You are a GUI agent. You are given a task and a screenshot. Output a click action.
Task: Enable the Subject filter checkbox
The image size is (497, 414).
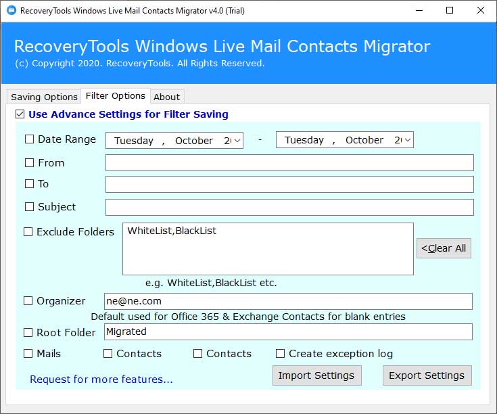point(30,207)
